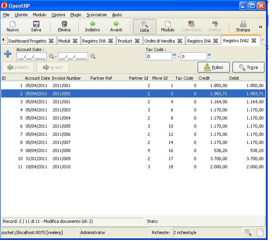Switch to the Moduli tab
Image resolution: width=278 pixels, height=241 pixels.
coord(64,41)
